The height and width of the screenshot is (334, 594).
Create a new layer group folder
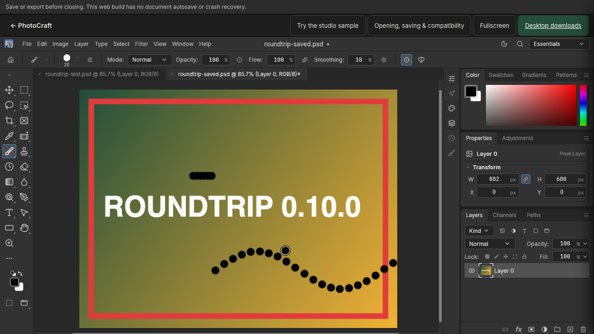tap(557, 329)
